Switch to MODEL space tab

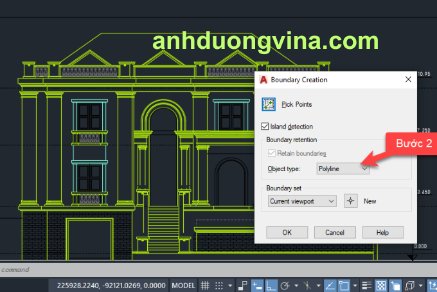point(184,286)
